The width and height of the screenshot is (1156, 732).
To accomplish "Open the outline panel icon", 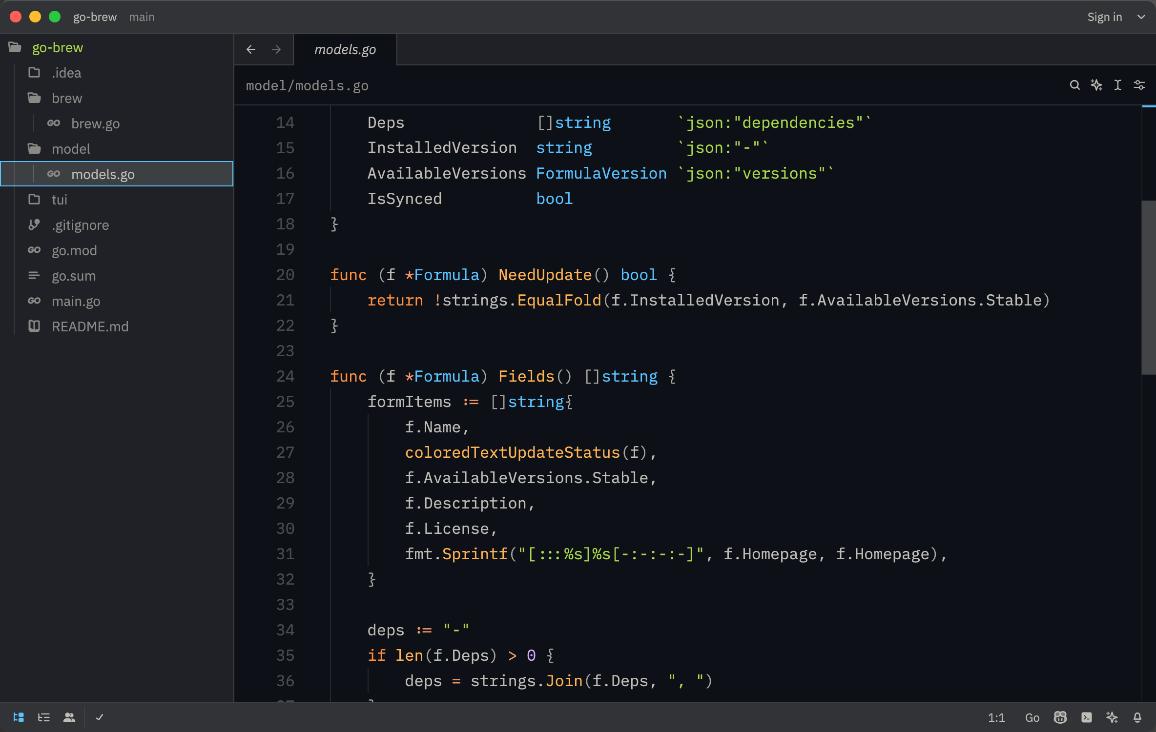I will 44,717.
